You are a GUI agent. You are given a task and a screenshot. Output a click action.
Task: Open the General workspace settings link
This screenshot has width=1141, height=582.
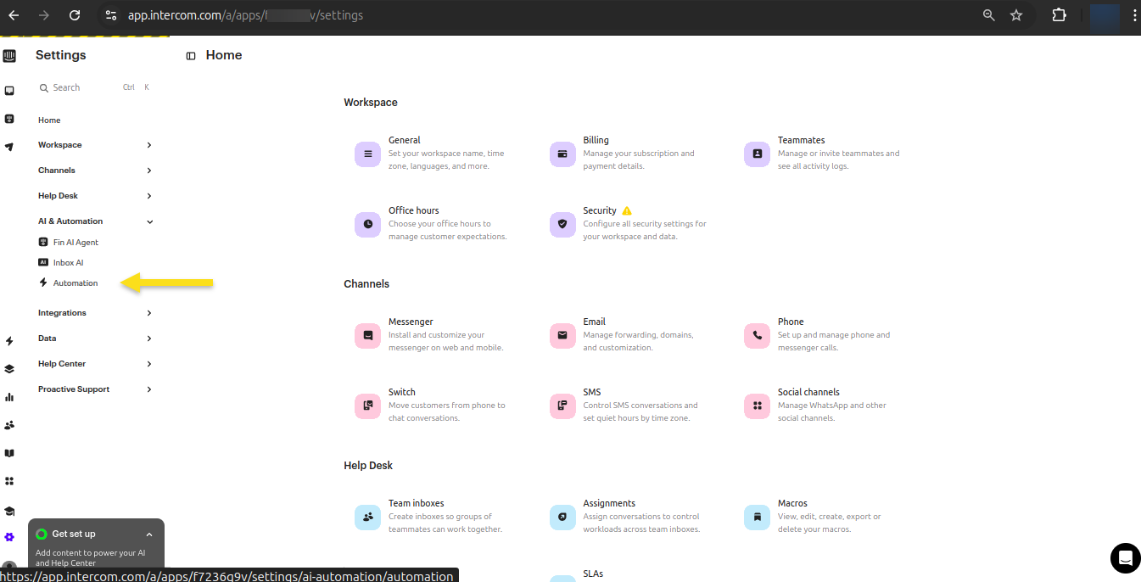[405, 140]
